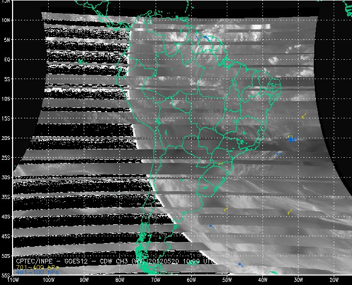
Task: Click the yellow 701-400 hPa legend entry
Action: [37, 268]
